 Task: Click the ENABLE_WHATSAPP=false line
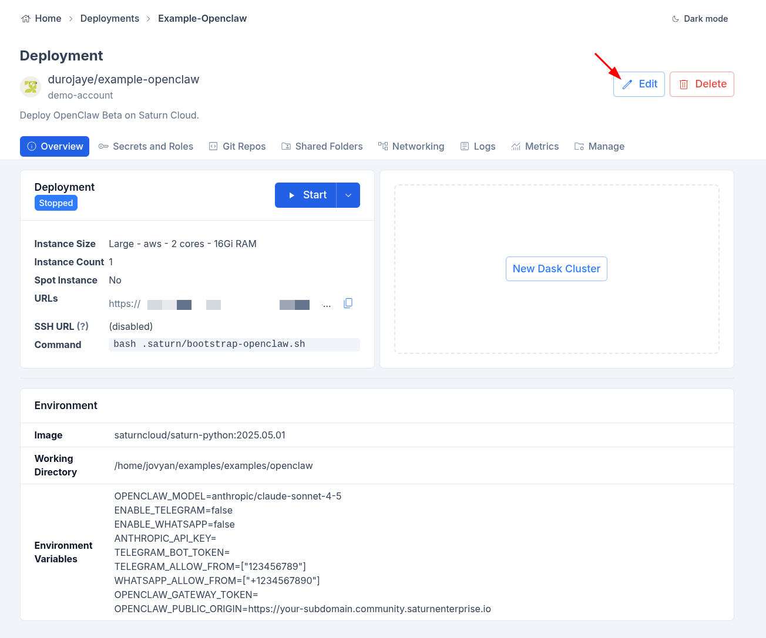[x=174, y=525]
